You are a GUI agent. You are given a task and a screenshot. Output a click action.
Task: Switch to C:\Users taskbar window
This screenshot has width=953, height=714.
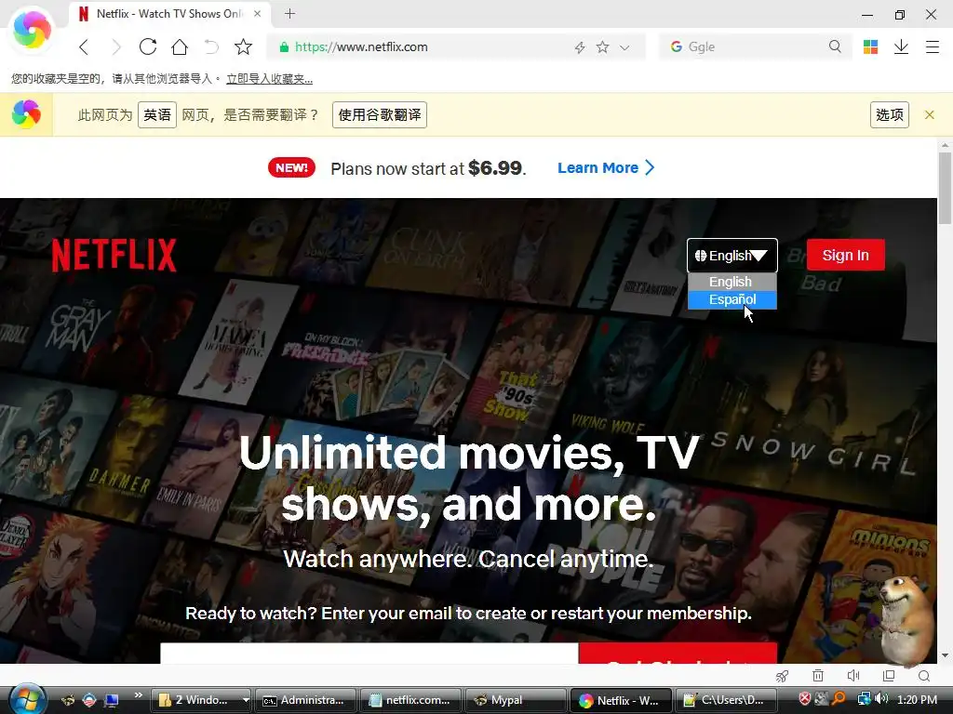725,700
